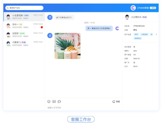Click the H5 tag next to 张长一

21,24
